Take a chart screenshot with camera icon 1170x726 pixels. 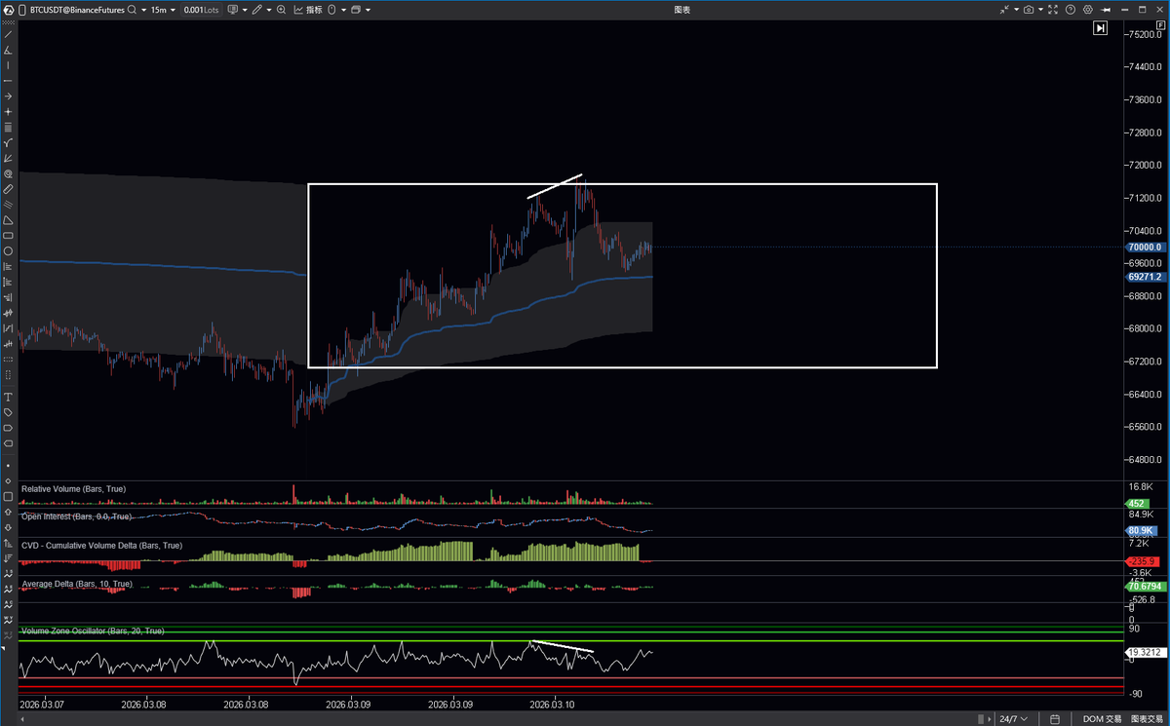click(1029, 10)
